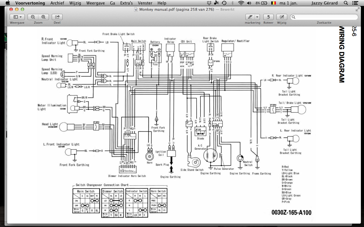This screenshot has width=364, height=227.
Task: Click the Dropbox menu bar icon
Action: [x=210, y=3]
